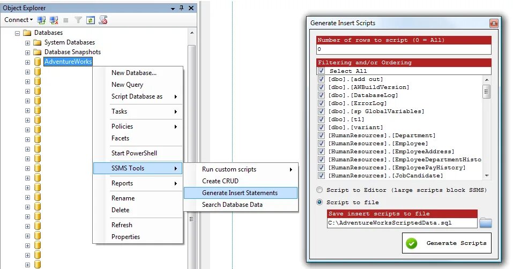Image resolution: width=513 pixels, height=269 pixels.
Task: Uncheck [HumanResources].[EmployeePayHistory] checkbox
Action: coord(321,167)
